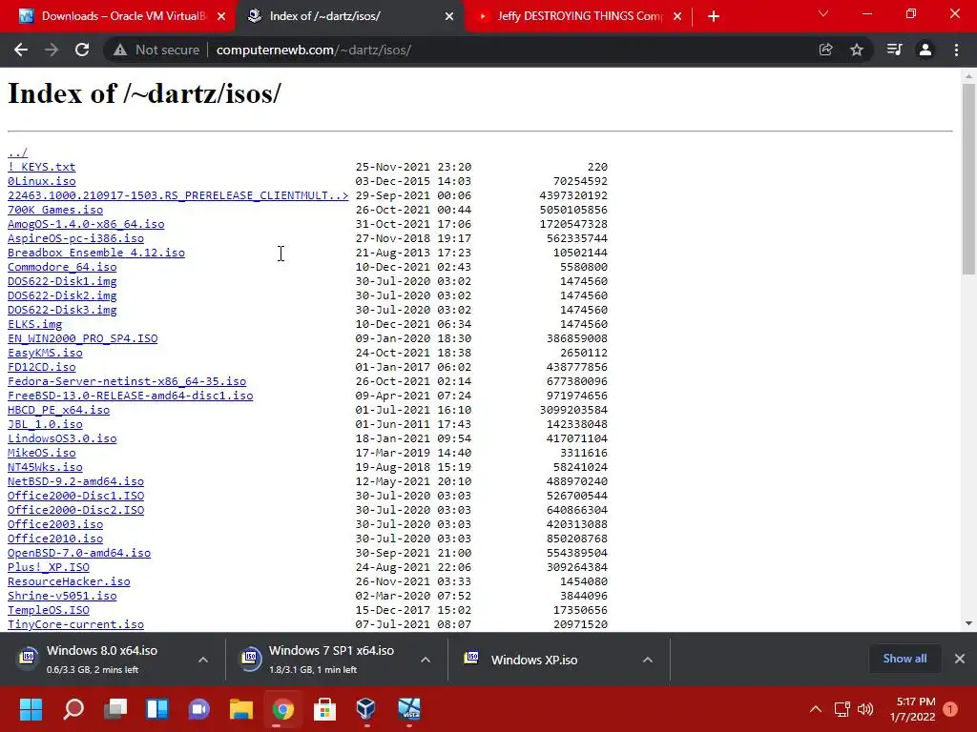Open Task View on the taskbar
This screenshot has height=732, width=977.
[x=115, y=709]
